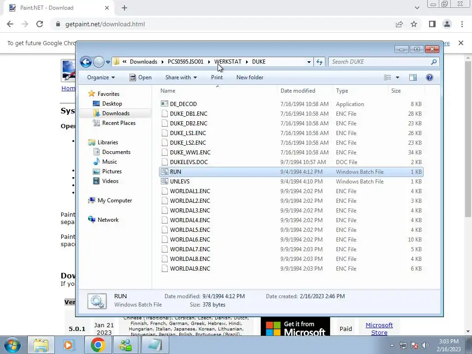
Task: Open the Share with menu
Action: [181, 77]
